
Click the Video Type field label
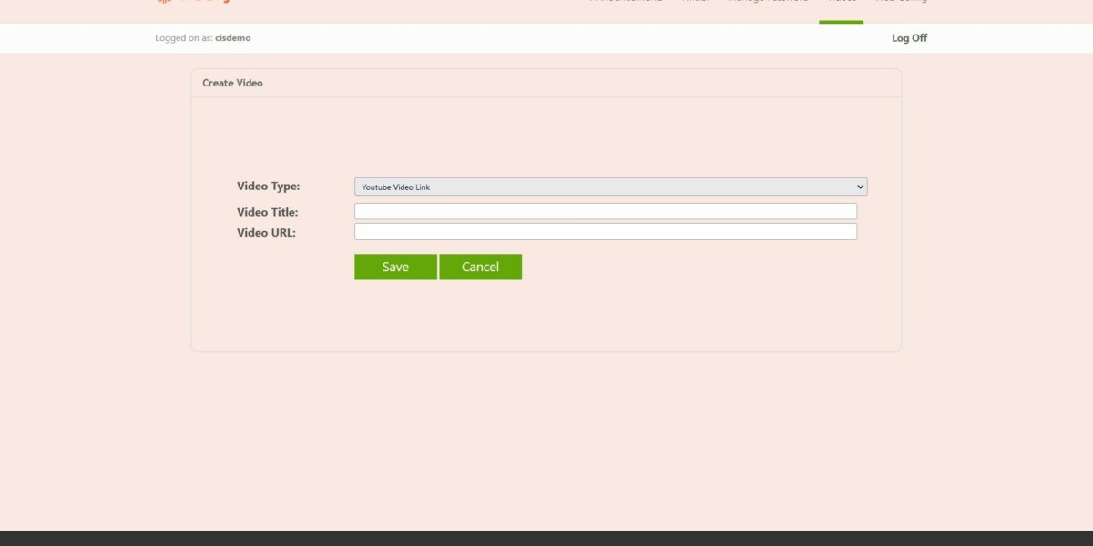(x=268, y=187)
